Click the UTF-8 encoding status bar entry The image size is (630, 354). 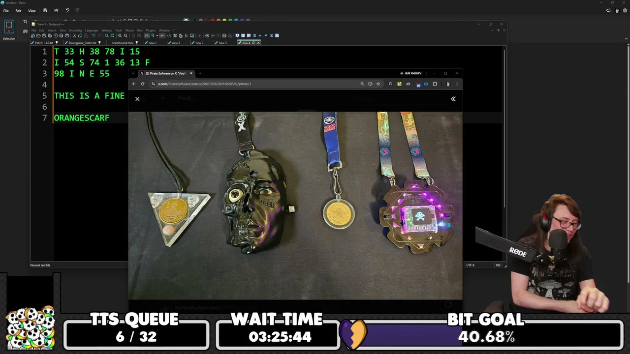coord(471,265)
